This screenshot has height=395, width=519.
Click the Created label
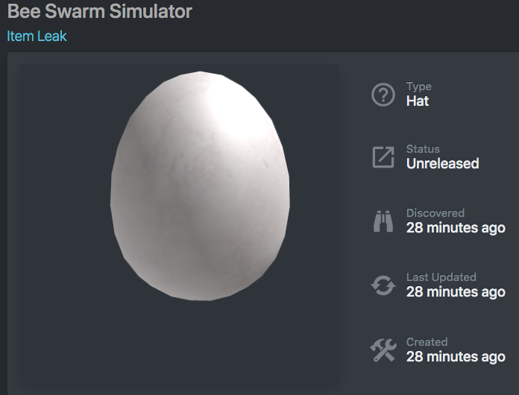click(427, 342)
